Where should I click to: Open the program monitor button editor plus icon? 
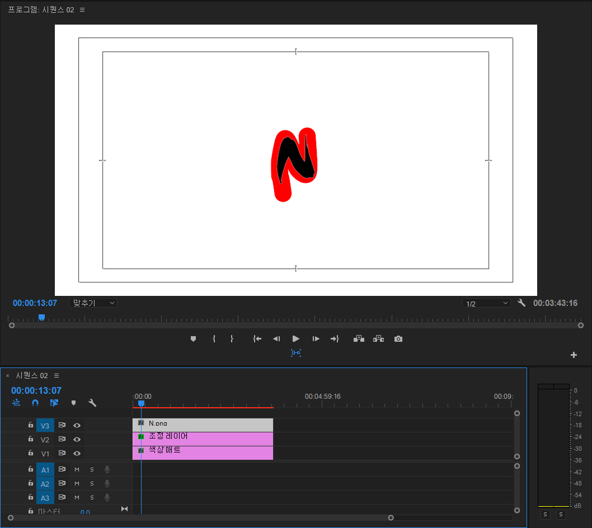(x=574, y=355)
